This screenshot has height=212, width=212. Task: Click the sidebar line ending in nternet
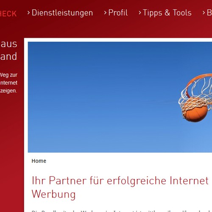click(8, 83)
